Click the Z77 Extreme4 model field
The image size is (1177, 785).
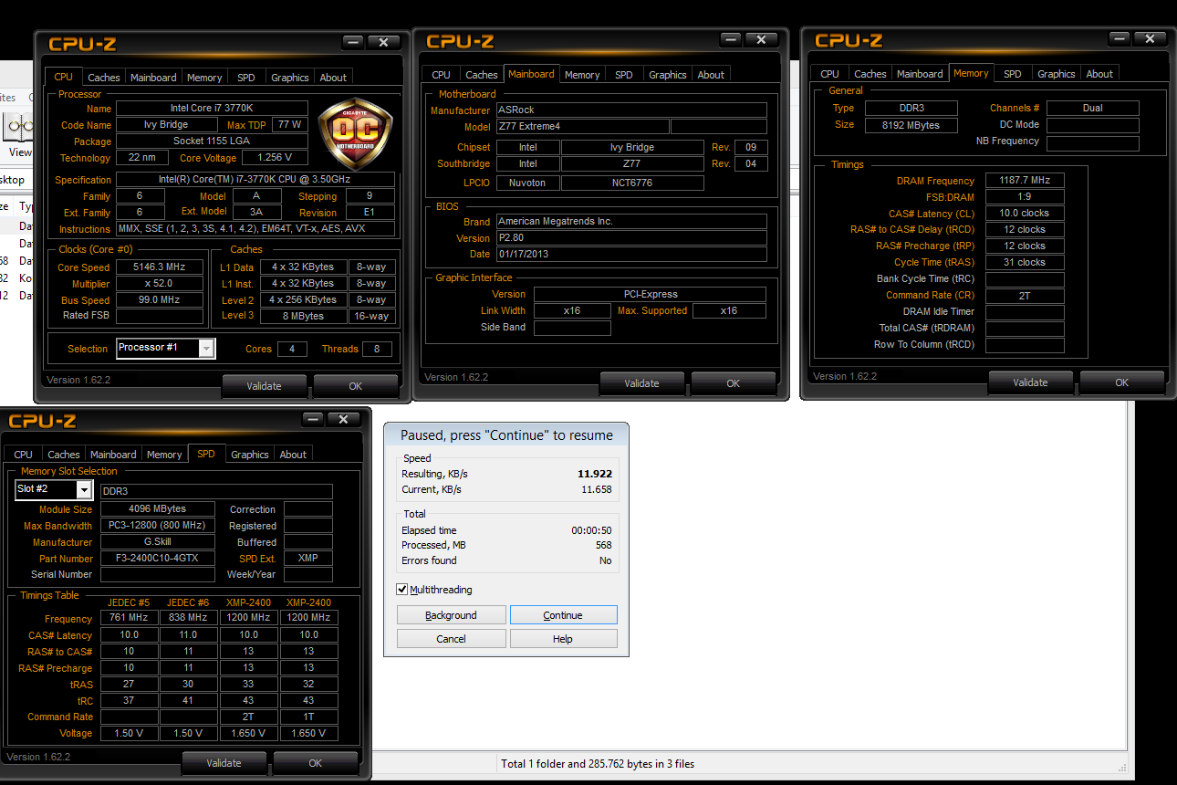tap(581, 127)
